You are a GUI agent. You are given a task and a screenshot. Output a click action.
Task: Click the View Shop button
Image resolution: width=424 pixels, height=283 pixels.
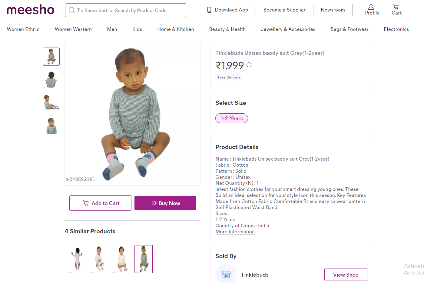tap(346, 275)
